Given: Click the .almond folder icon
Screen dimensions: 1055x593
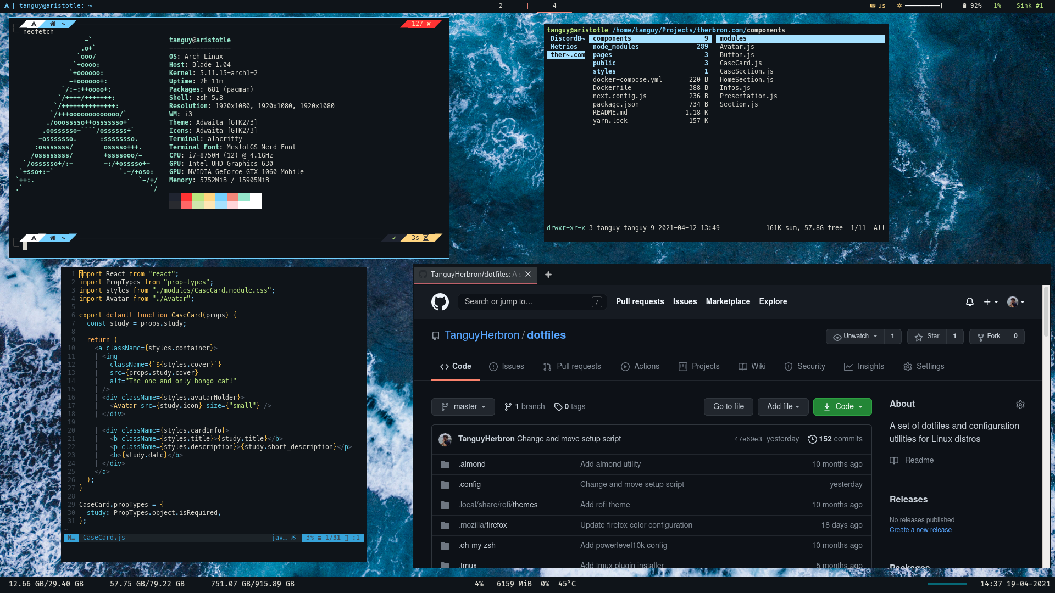Looking at the screenshot, I should (x=445, y=465).
